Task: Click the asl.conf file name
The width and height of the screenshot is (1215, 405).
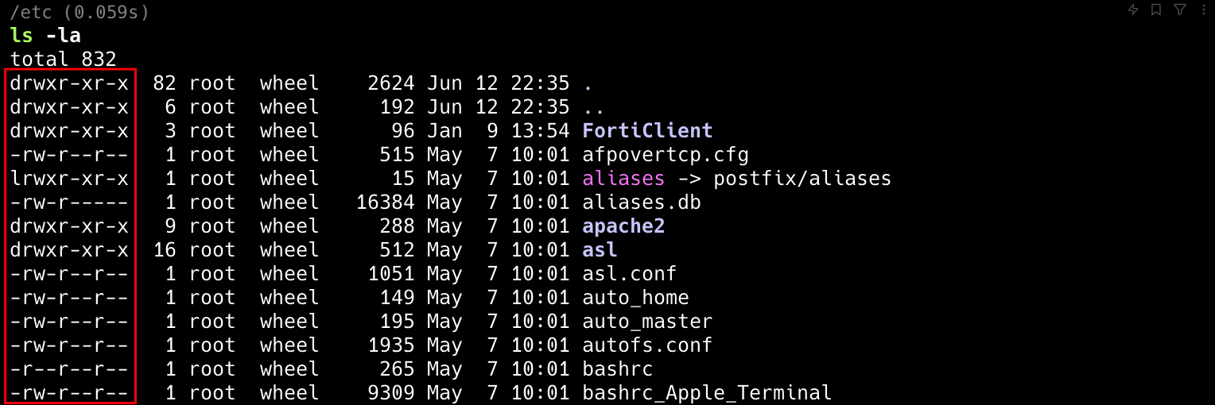Action: 629,273
